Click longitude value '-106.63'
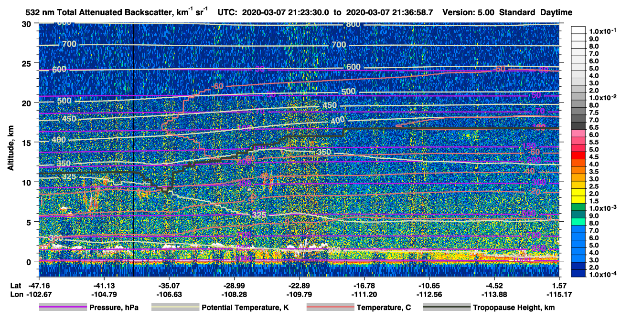Viewport: 621px width, 318px height. click(x=169, y=294)
